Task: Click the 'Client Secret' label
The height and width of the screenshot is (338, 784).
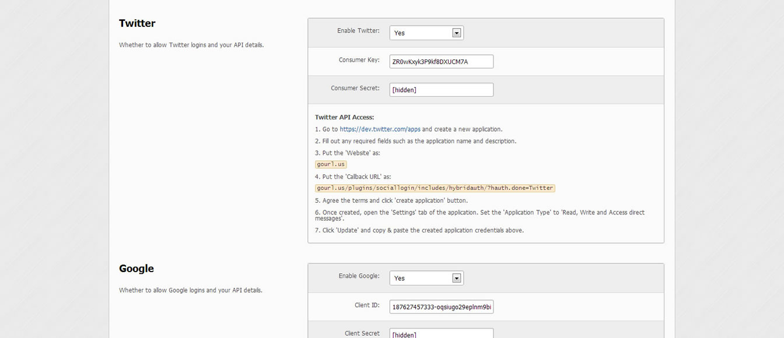Action: pos(362,333)
